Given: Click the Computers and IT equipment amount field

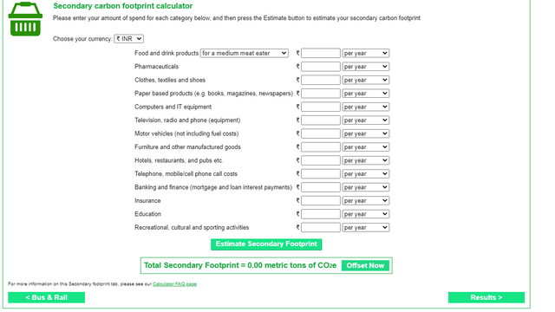Looking at the screenshot, I should [x=321, y=107].
